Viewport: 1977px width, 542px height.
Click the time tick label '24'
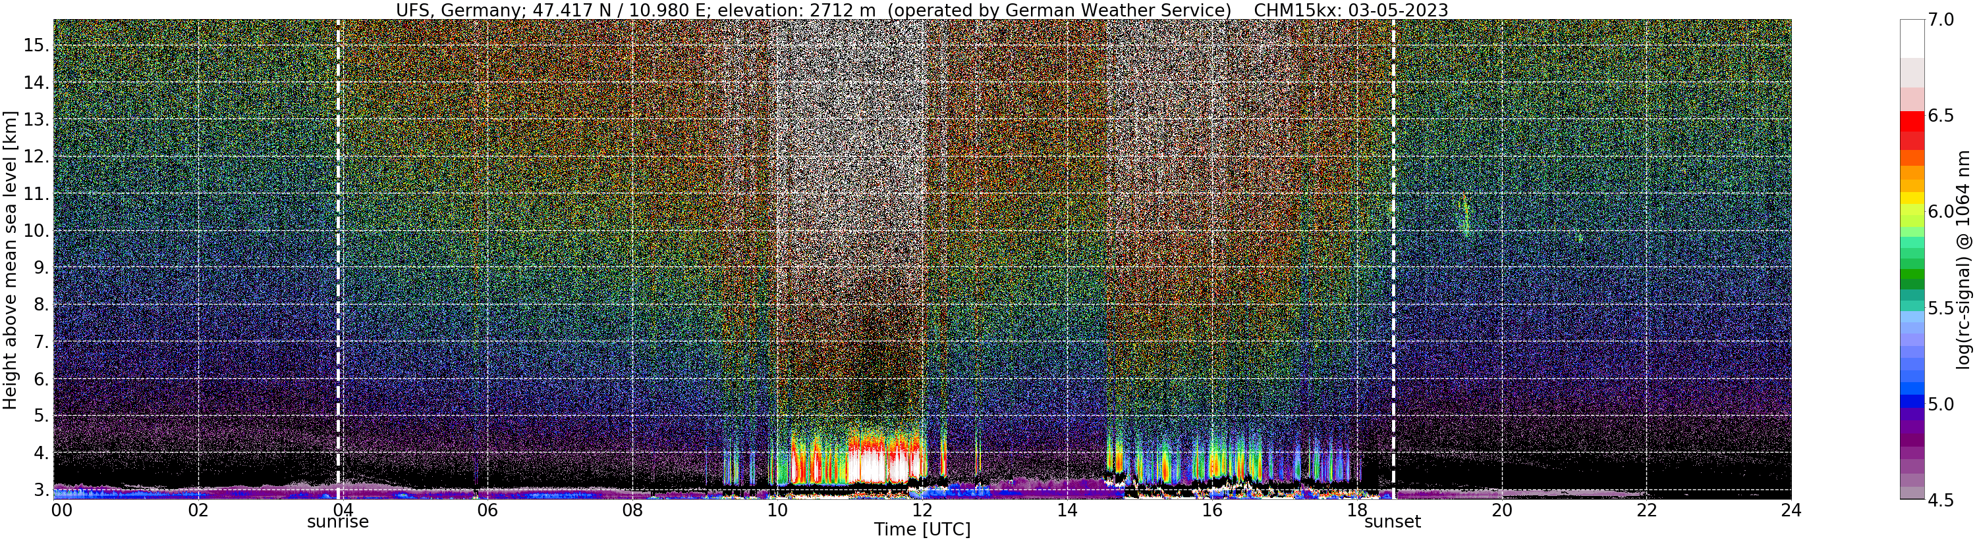1791,510
